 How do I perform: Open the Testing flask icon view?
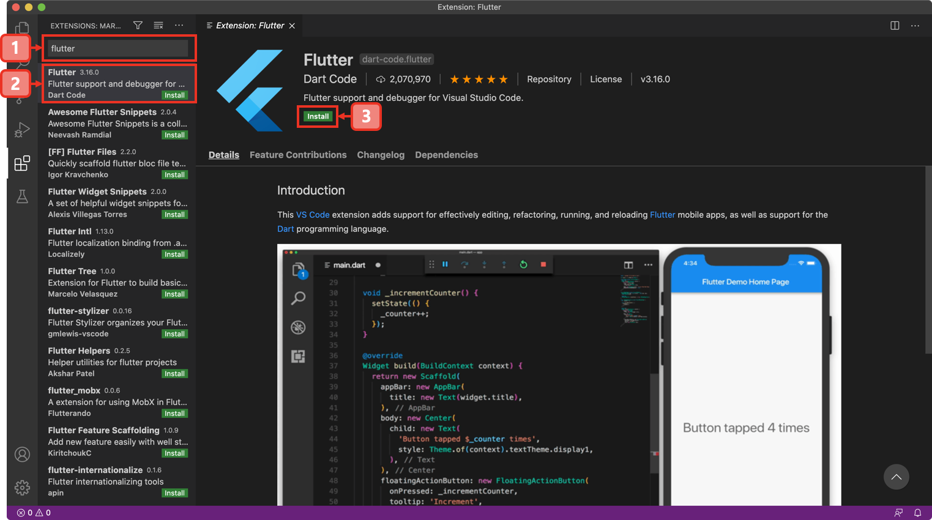pyautogui.click(x=22, y=196)
